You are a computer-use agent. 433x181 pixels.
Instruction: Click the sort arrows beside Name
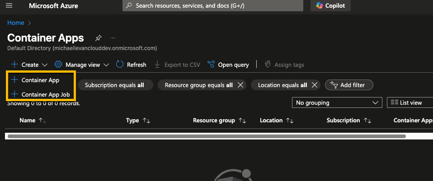(x=42, y=121)
